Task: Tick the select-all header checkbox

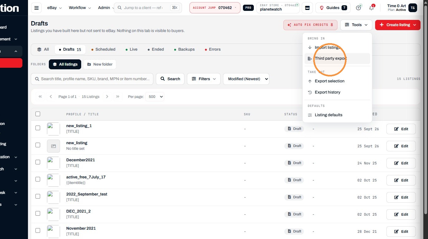Action: click(x=38, y=114)
